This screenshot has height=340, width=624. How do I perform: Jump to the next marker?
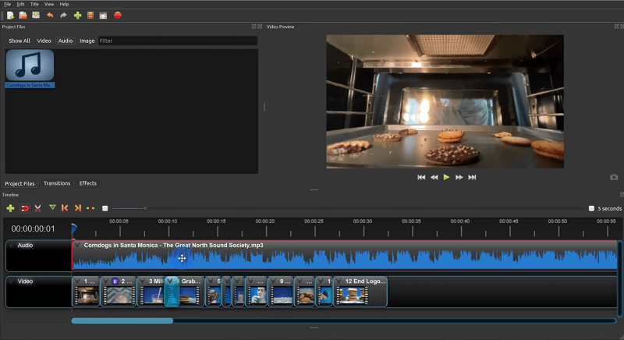point(78,208)
